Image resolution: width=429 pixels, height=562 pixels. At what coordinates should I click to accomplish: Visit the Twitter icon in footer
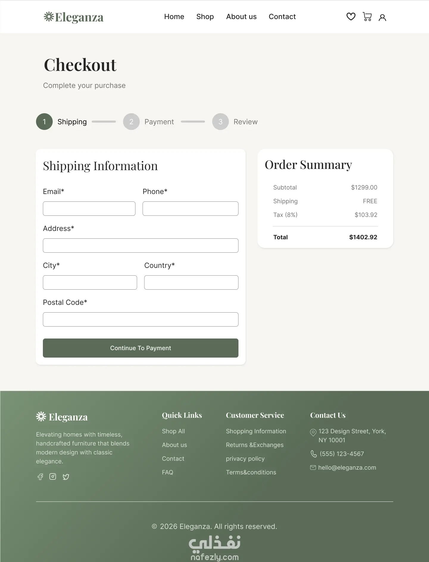[x=66, y=477]
